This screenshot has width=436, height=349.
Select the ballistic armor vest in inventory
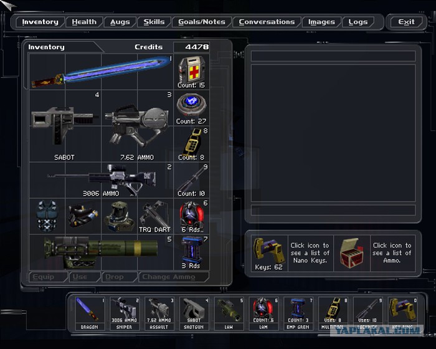pyautogui.click(x=47, y=216)
